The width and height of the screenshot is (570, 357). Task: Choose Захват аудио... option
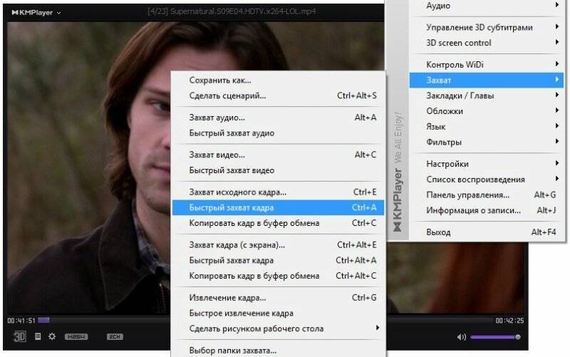(x=279, y=118)
